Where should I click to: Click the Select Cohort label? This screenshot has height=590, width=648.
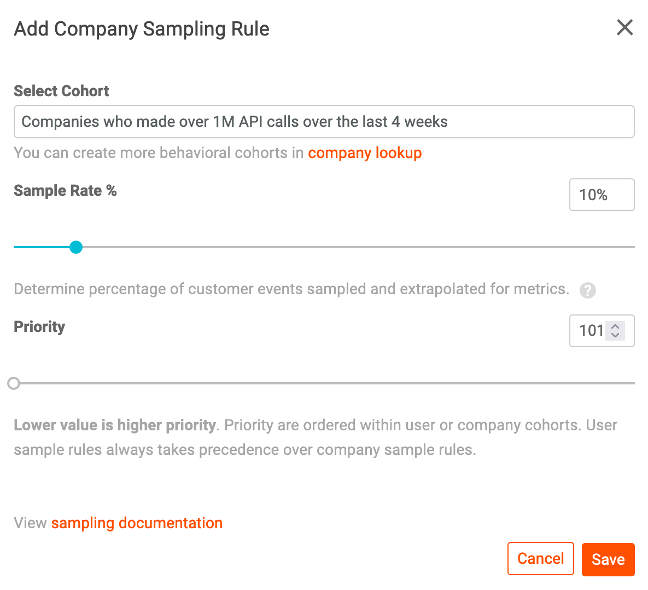pyautogui.click(x=61, y=91)
